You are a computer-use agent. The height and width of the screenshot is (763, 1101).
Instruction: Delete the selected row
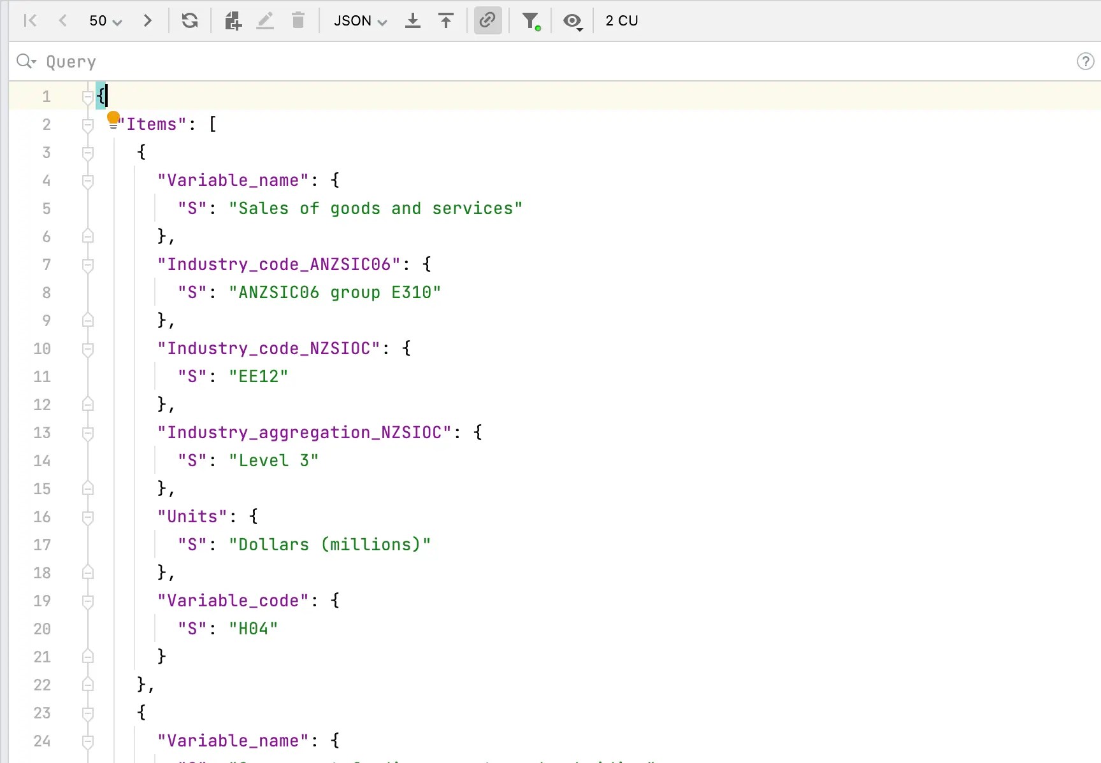click(298, 20)
